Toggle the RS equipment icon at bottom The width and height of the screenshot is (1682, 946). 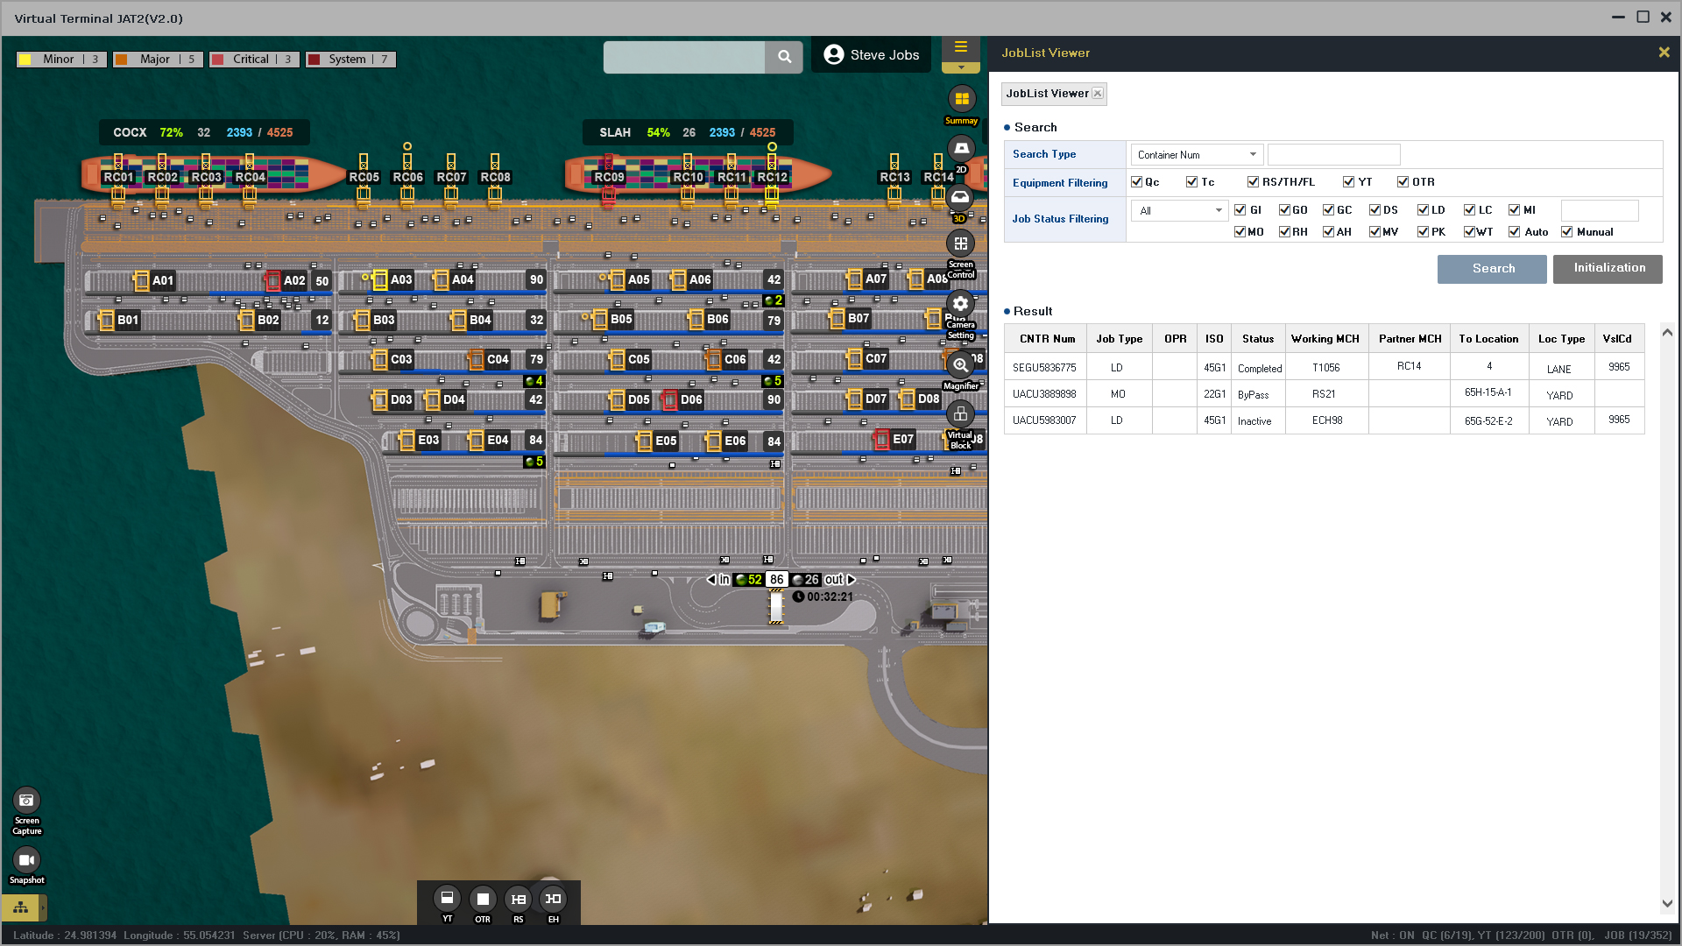518,899
